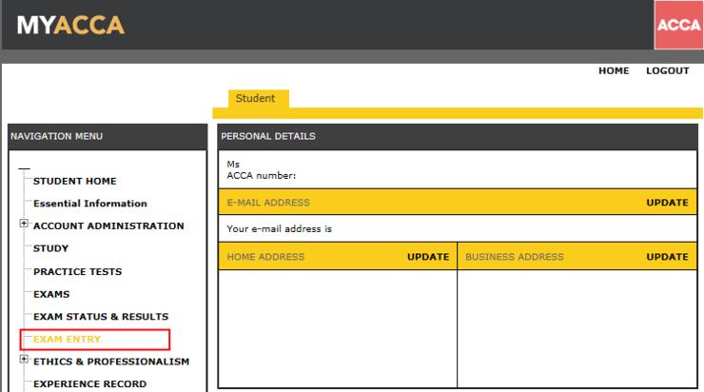Open the HOME link at top right
Viewport: 704px width, 392px height.
[614, 71]
